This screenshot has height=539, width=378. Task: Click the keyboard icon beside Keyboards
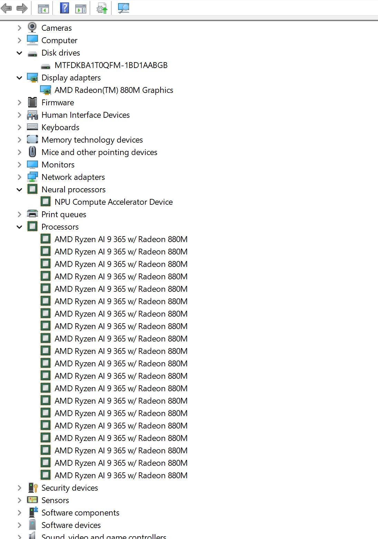pos(32,127)
